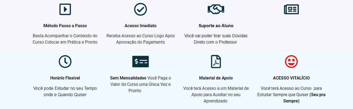Screen dimensions: 353x109
Task: Select the Material de Apoio heading
Action: tap(216, 78)
